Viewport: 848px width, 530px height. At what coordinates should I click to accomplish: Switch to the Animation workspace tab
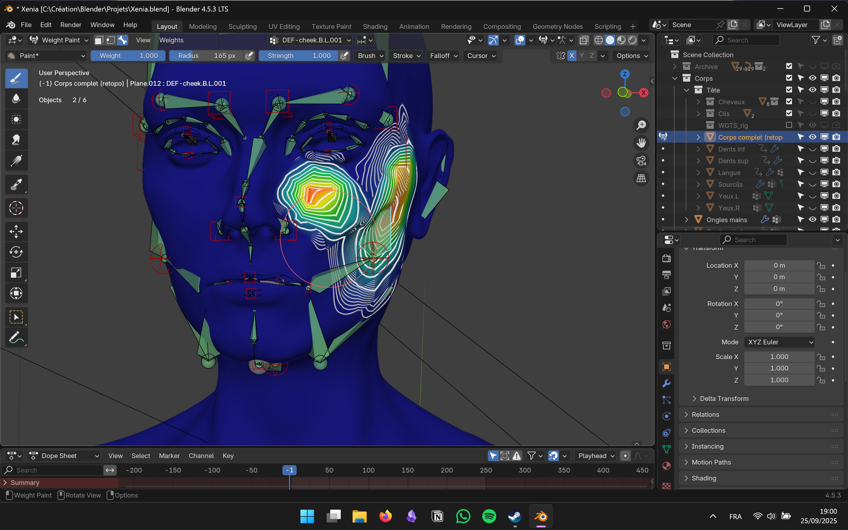[x=414, y=26]
